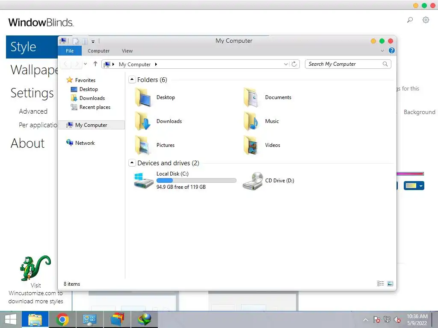Open Settings section in WindowBlinds
438x328 pixels.
click(32, 93)
